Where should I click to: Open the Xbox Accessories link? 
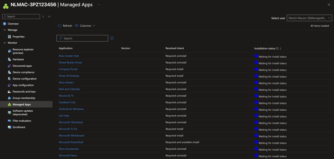[x=69, y=149]
